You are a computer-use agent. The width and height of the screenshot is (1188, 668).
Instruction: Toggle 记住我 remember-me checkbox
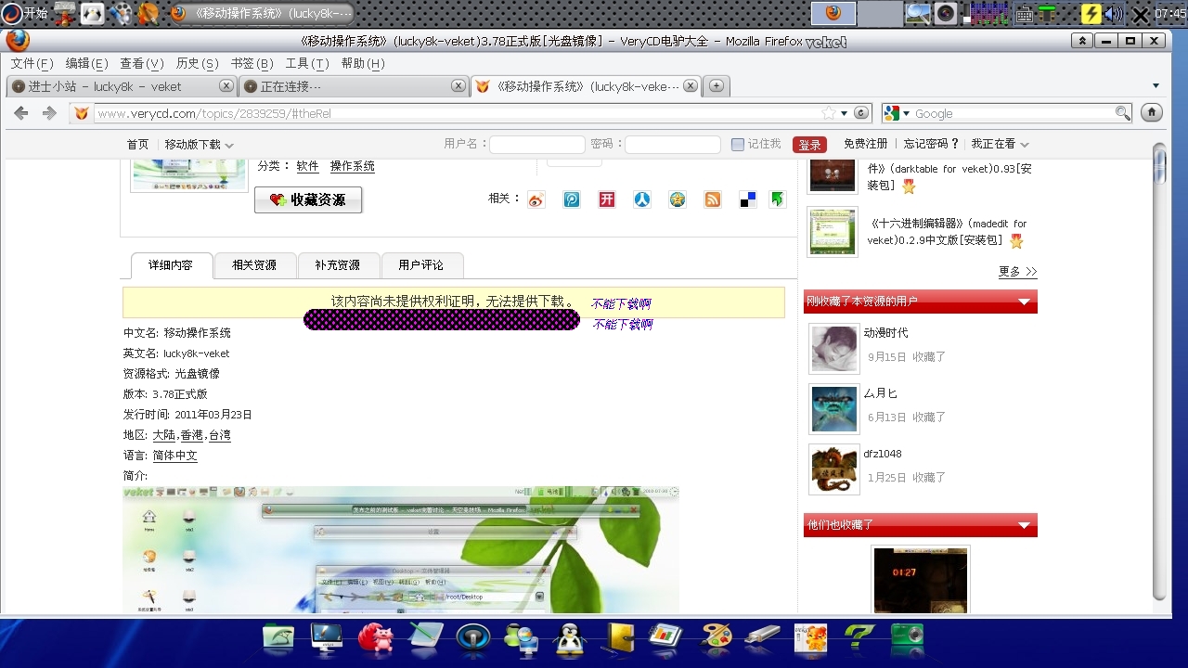tap(738, 145)
